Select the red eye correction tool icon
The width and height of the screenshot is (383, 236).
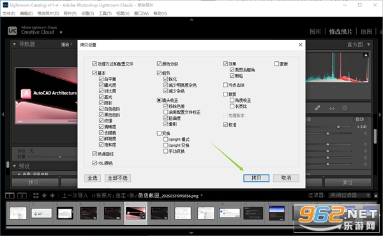click(331, 108)
